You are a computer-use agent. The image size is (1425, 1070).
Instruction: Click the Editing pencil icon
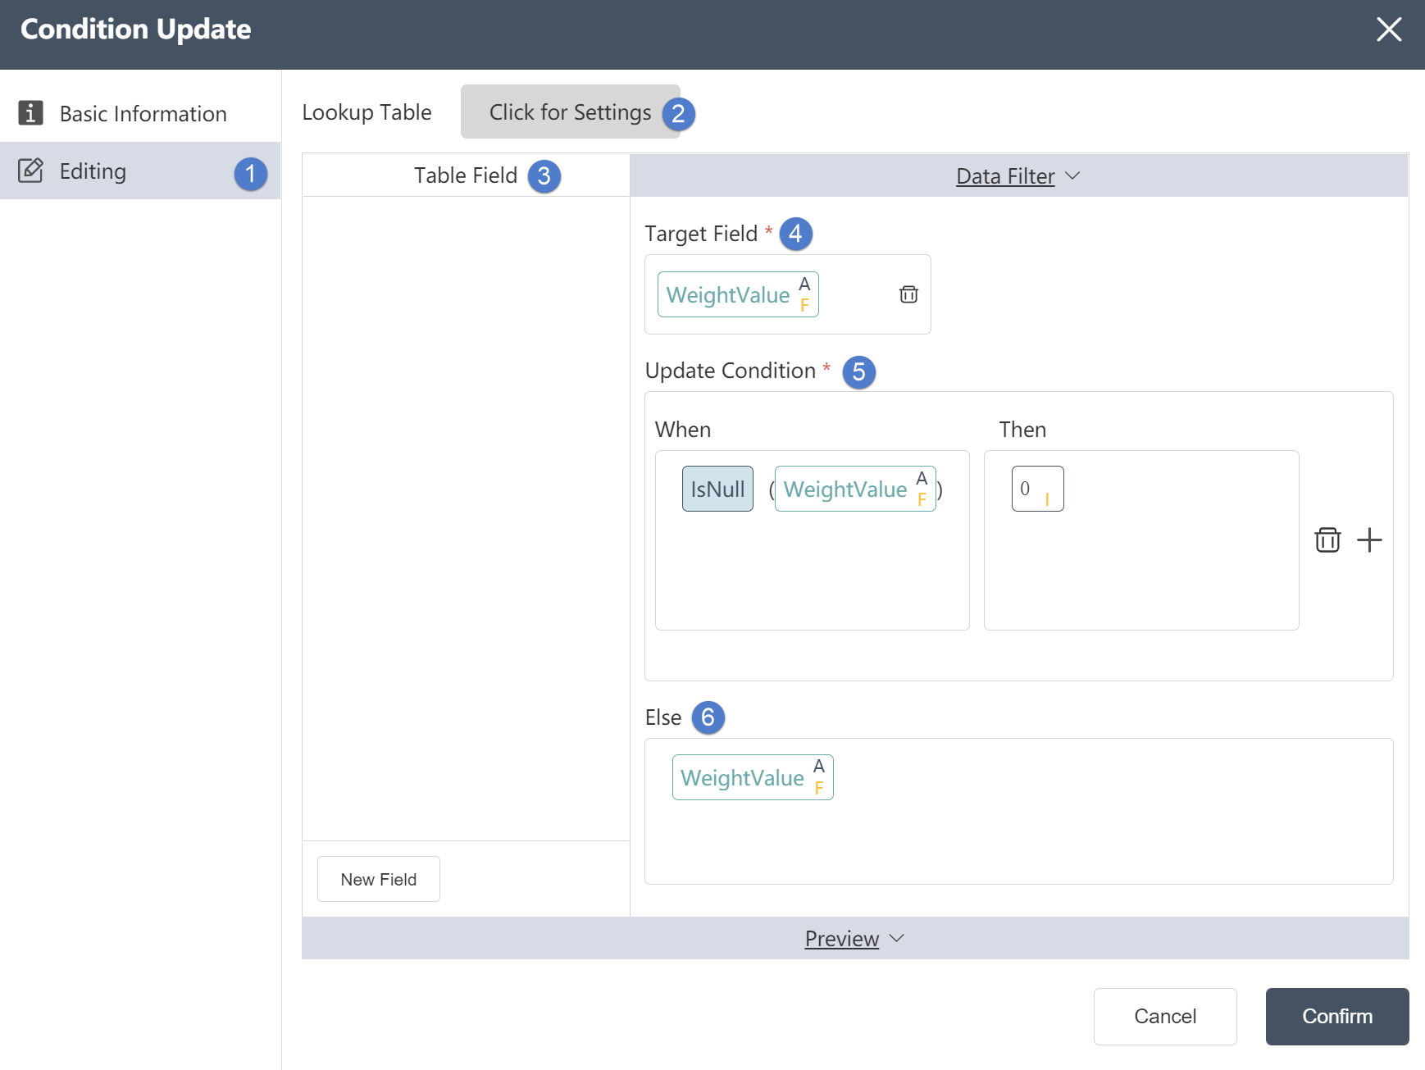click(x=30, y=171)
